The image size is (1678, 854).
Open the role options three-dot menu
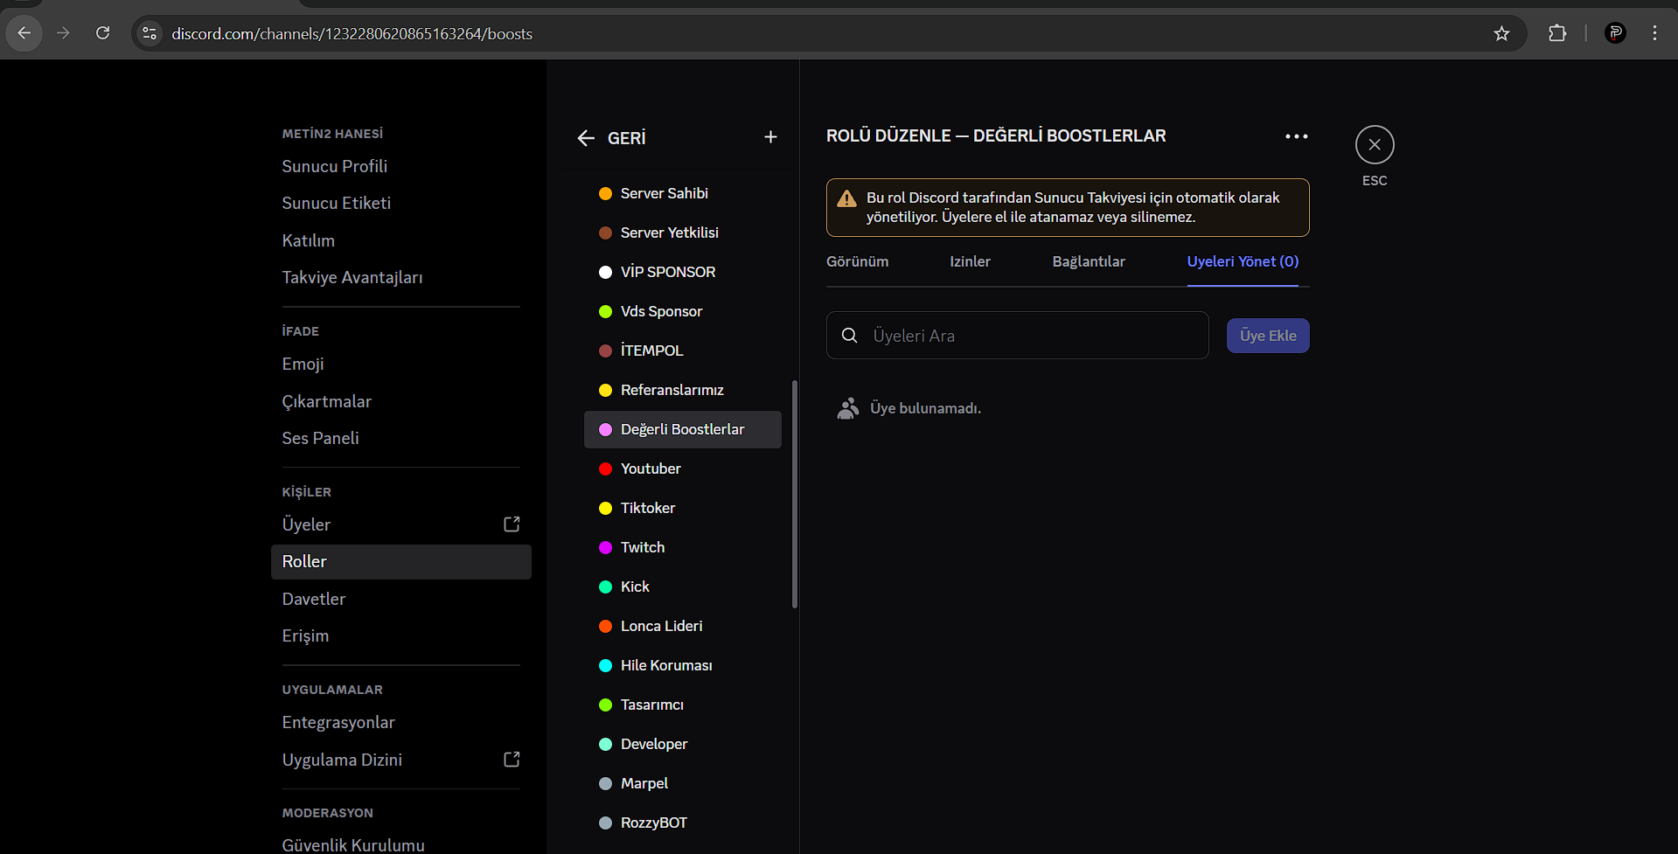(1297, 136)
